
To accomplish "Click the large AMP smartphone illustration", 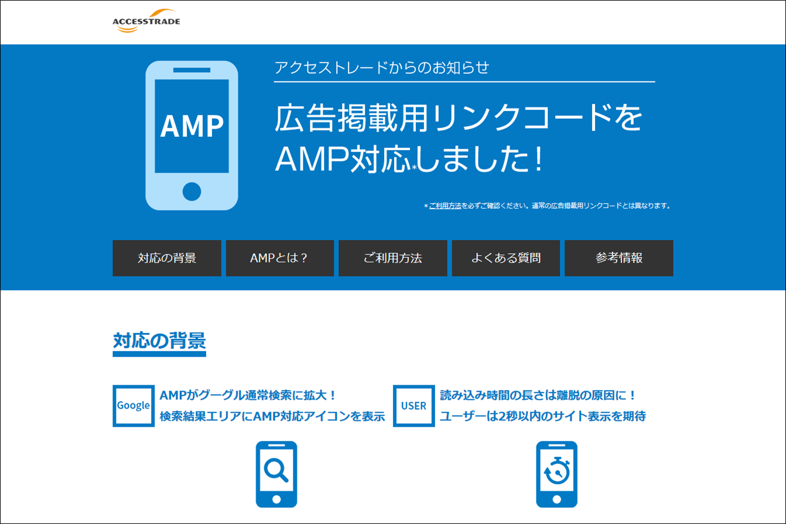I will [192, 135].
